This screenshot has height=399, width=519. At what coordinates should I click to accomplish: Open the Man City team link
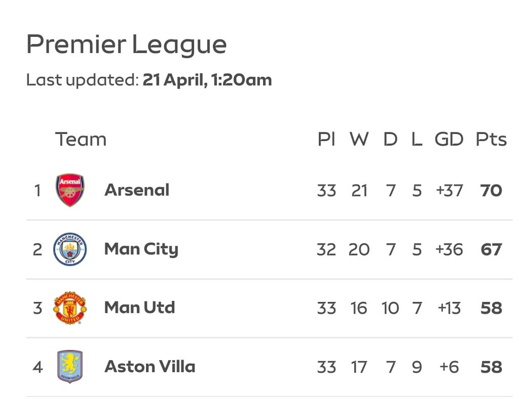(x=141, y=249)
